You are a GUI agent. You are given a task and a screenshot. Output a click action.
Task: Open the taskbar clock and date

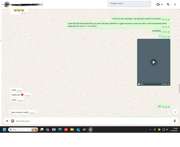point(175,129)
